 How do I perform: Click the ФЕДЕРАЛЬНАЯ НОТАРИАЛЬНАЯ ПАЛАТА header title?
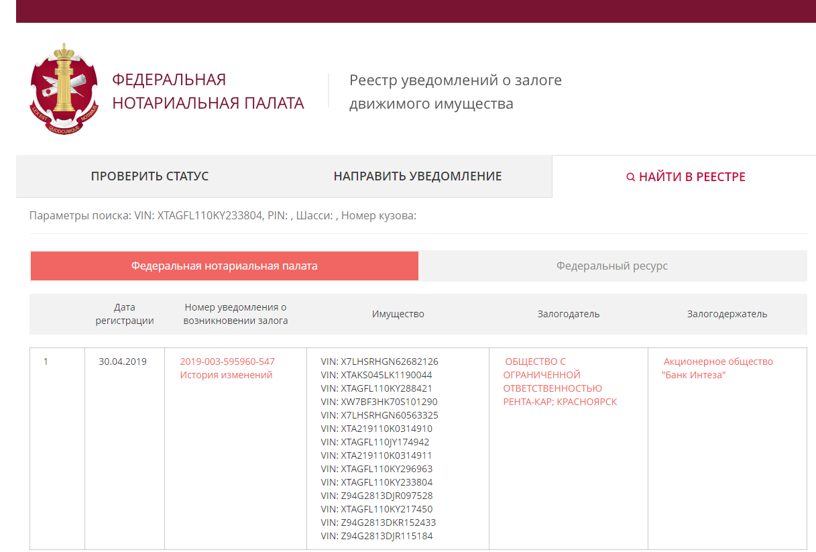(x=207, y=91)
